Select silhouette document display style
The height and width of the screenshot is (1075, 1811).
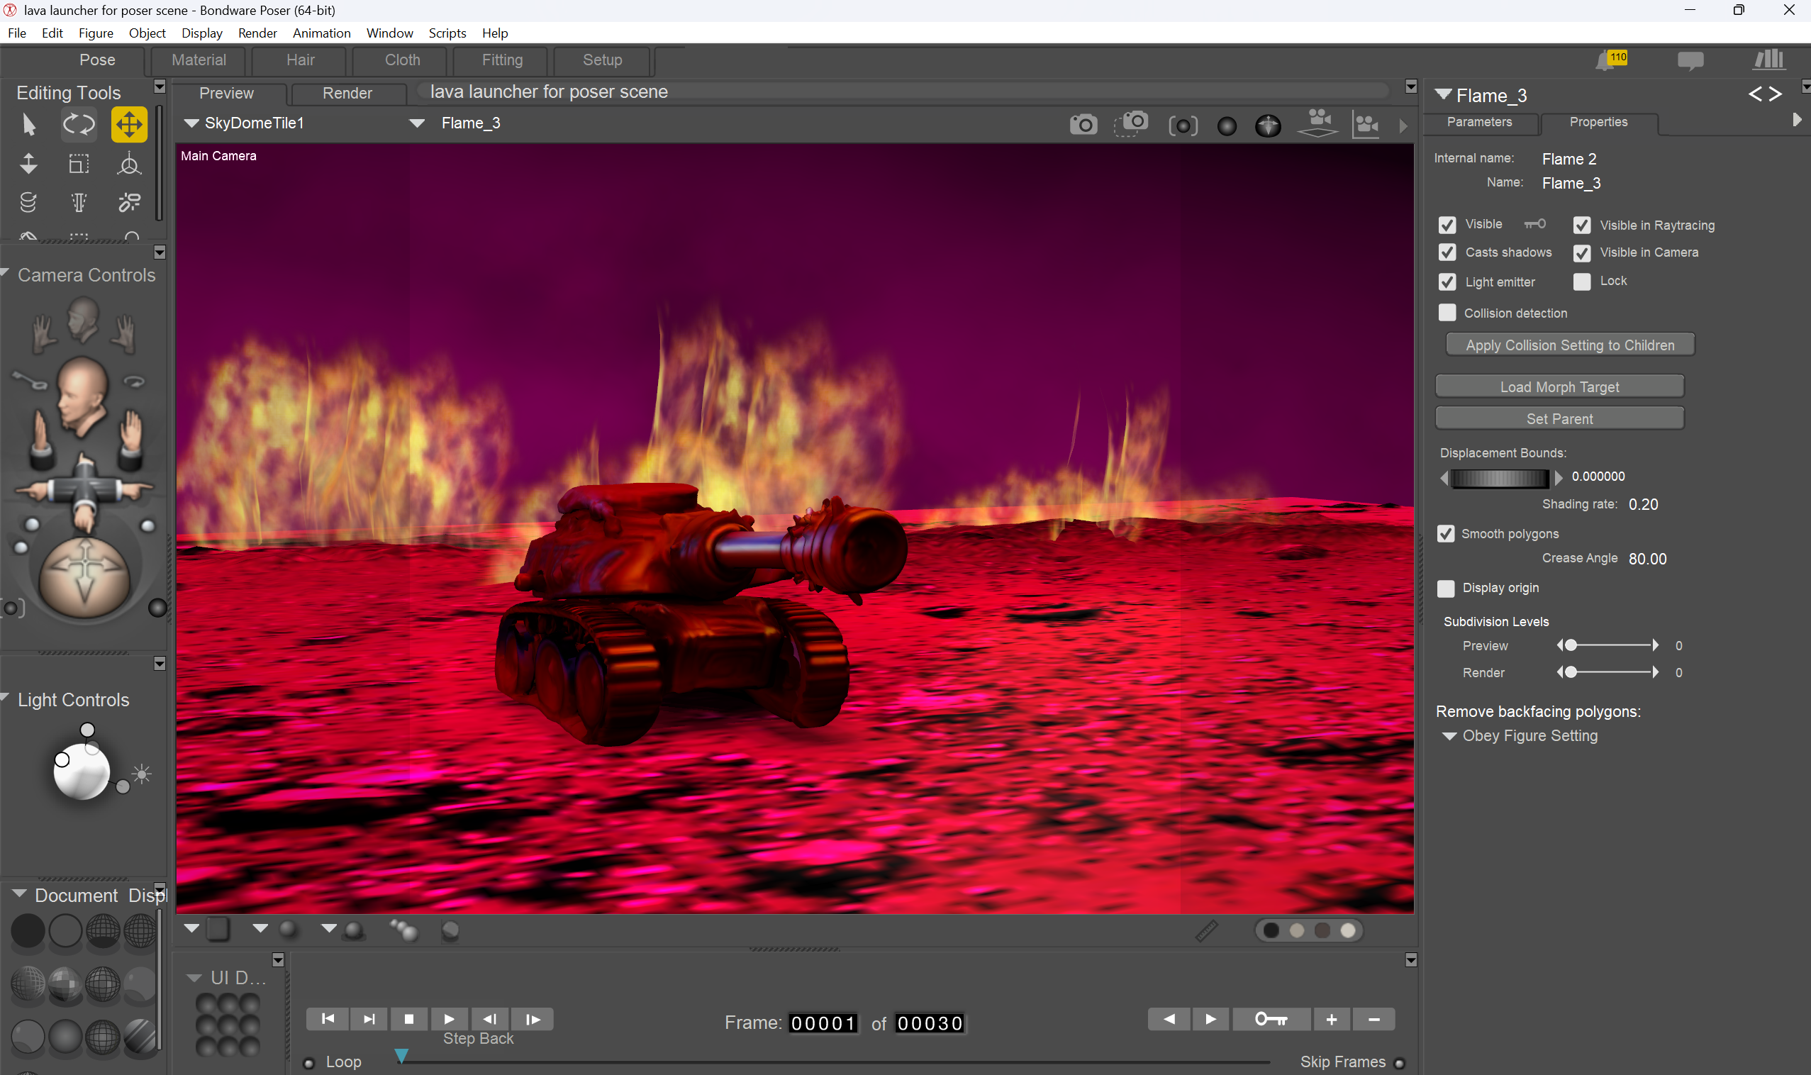click(x=28, y=931)
